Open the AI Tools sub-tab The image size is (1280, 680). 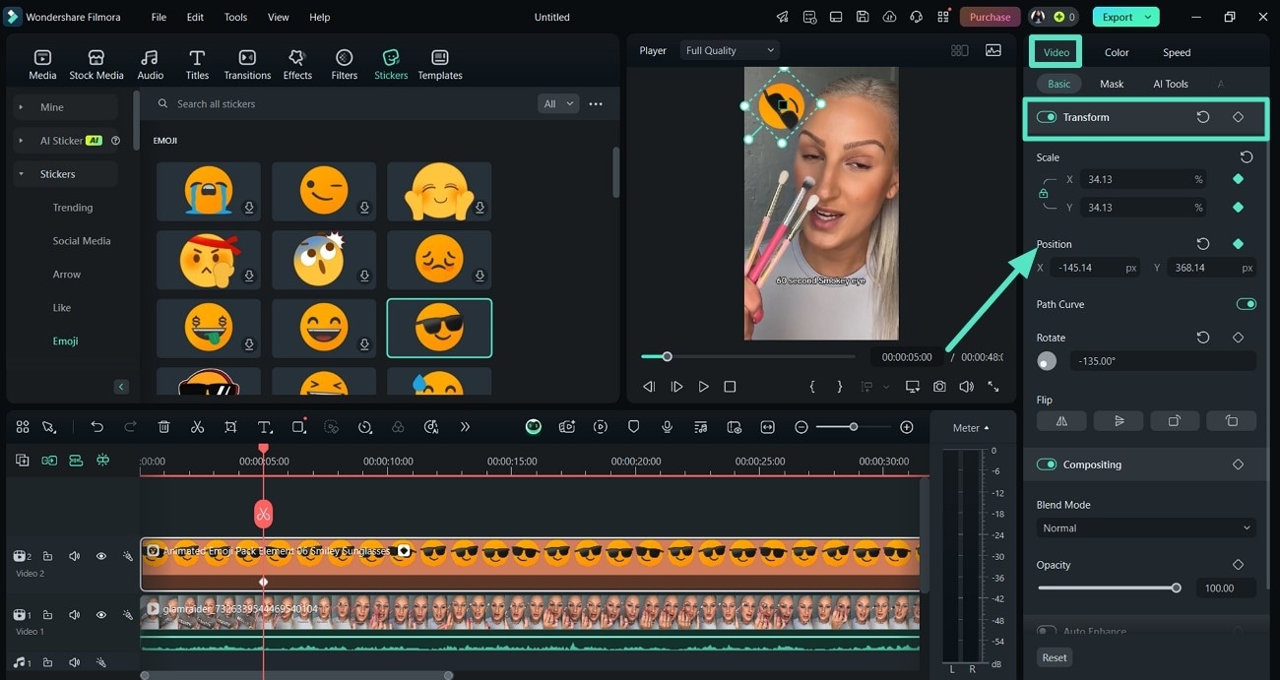point(1171,84)
